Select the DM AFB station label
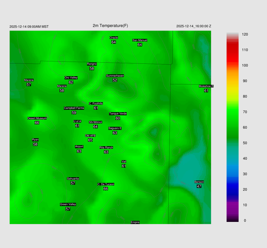 (90, 136)
